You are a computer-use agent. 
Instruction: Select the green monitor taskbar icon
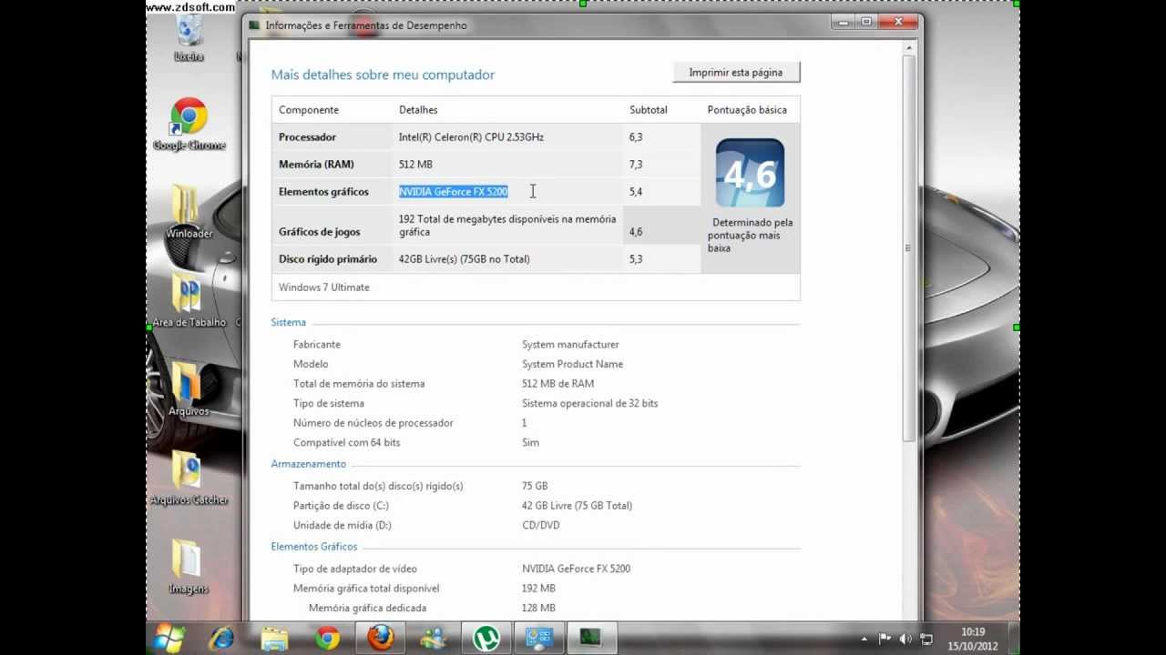point(592,638)
